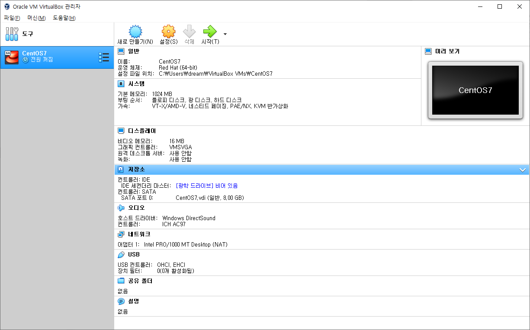The height and width of the screenshot is (330, 530).
Task: Start the VM with 시작(T) green arrow
Action: click(210, 32)
